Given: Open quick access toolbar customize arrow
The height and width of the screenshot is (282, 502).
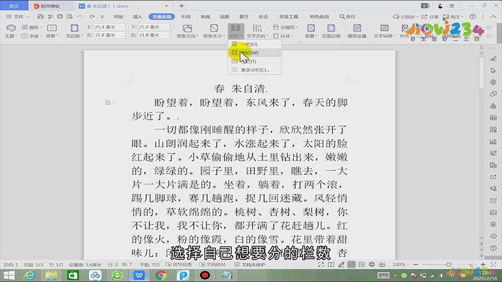Looking at the screenshot, I should click(x=102, y=16).
